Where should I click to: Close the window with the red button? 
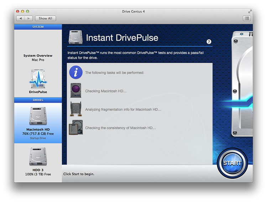[x=17, y=11]
